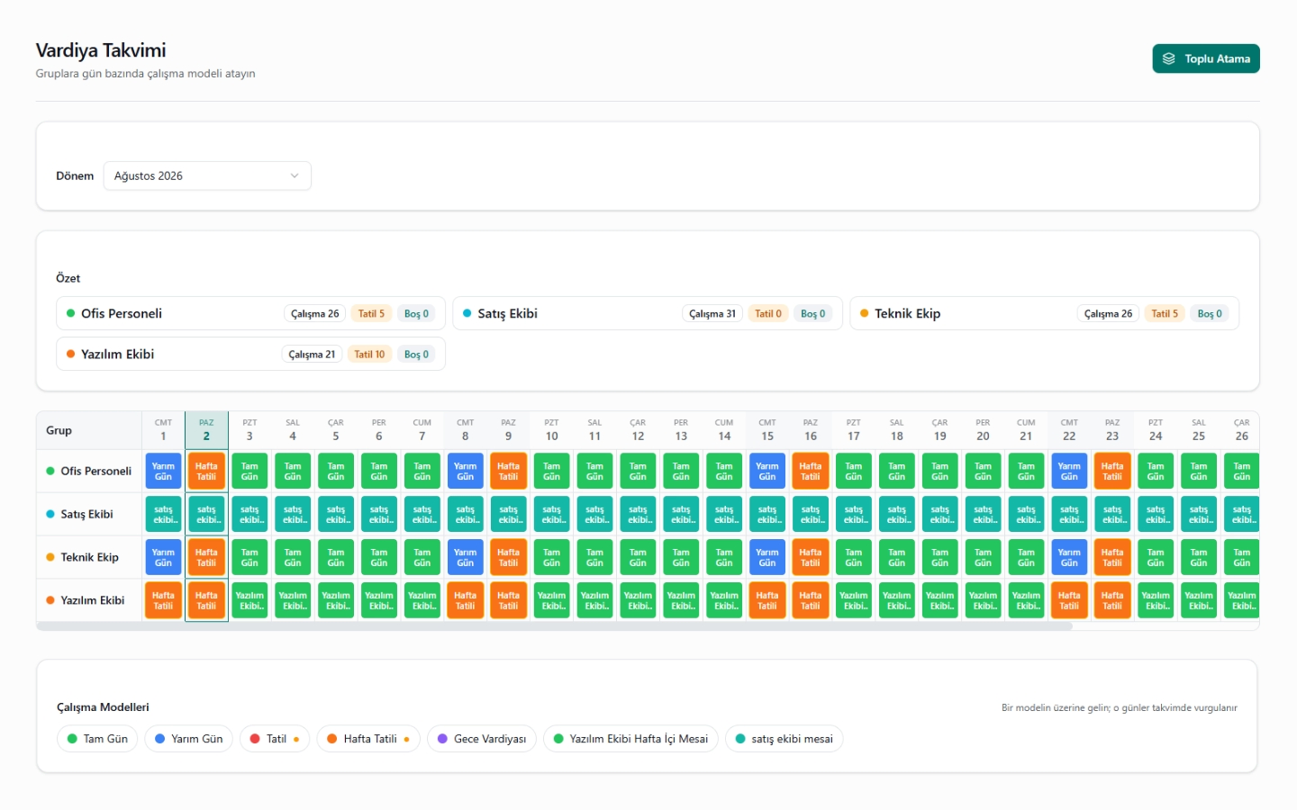Select the Yarım Gün model chip
1297x810 pixels.
click(x=188, y=739)
